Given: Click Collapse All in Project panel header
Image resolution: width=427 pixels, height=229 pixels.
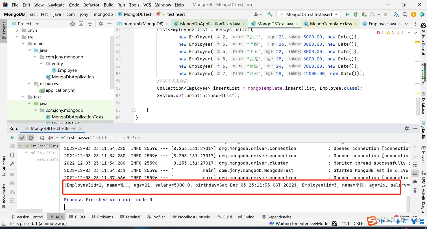Looking at the screenshot, I should (90, 24).
